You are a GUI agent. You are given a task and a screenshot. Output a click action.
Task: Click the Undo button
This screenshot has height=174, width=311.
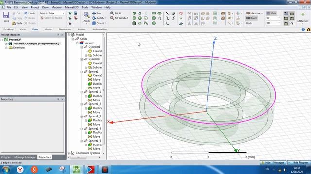point(30,13)
